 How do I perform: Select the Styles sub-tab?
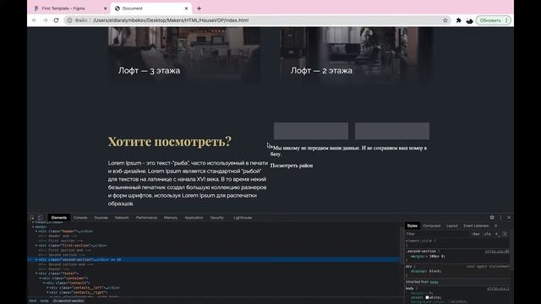click(412, 225)
